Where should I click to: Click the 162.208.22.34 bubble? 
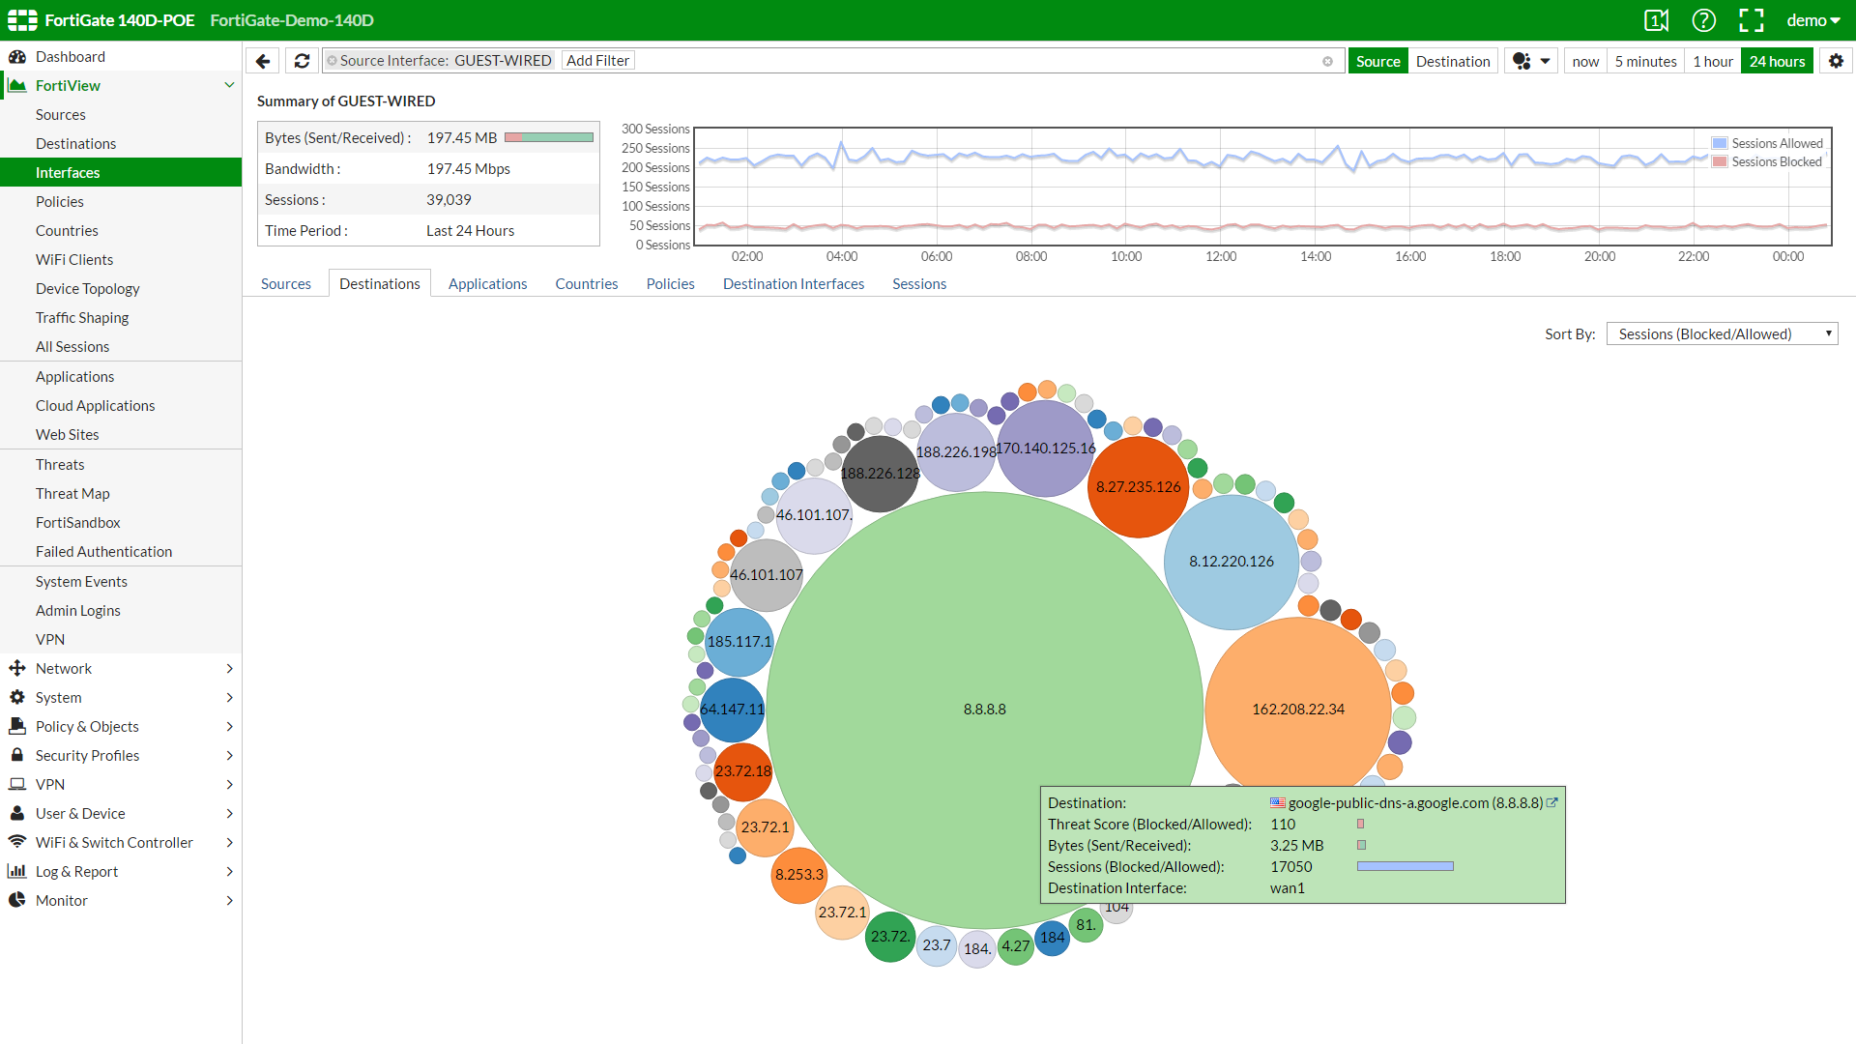coord(1297,709)
